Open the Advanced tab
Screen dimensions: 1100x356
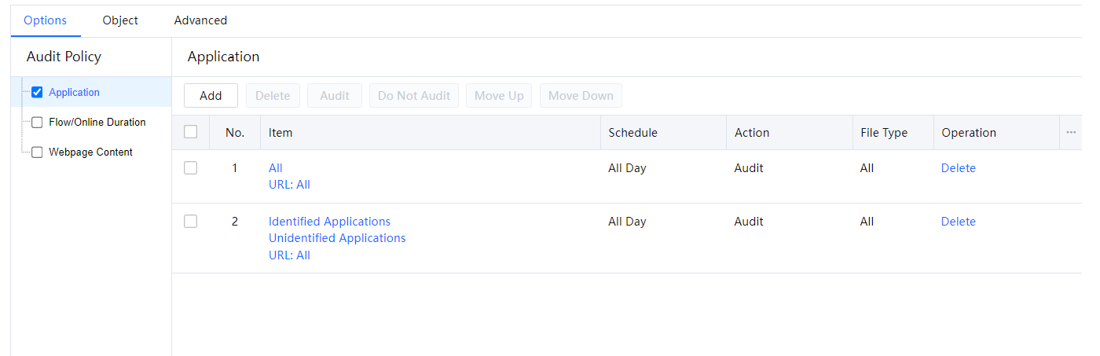pyautogui.click(x=200, y=20)
